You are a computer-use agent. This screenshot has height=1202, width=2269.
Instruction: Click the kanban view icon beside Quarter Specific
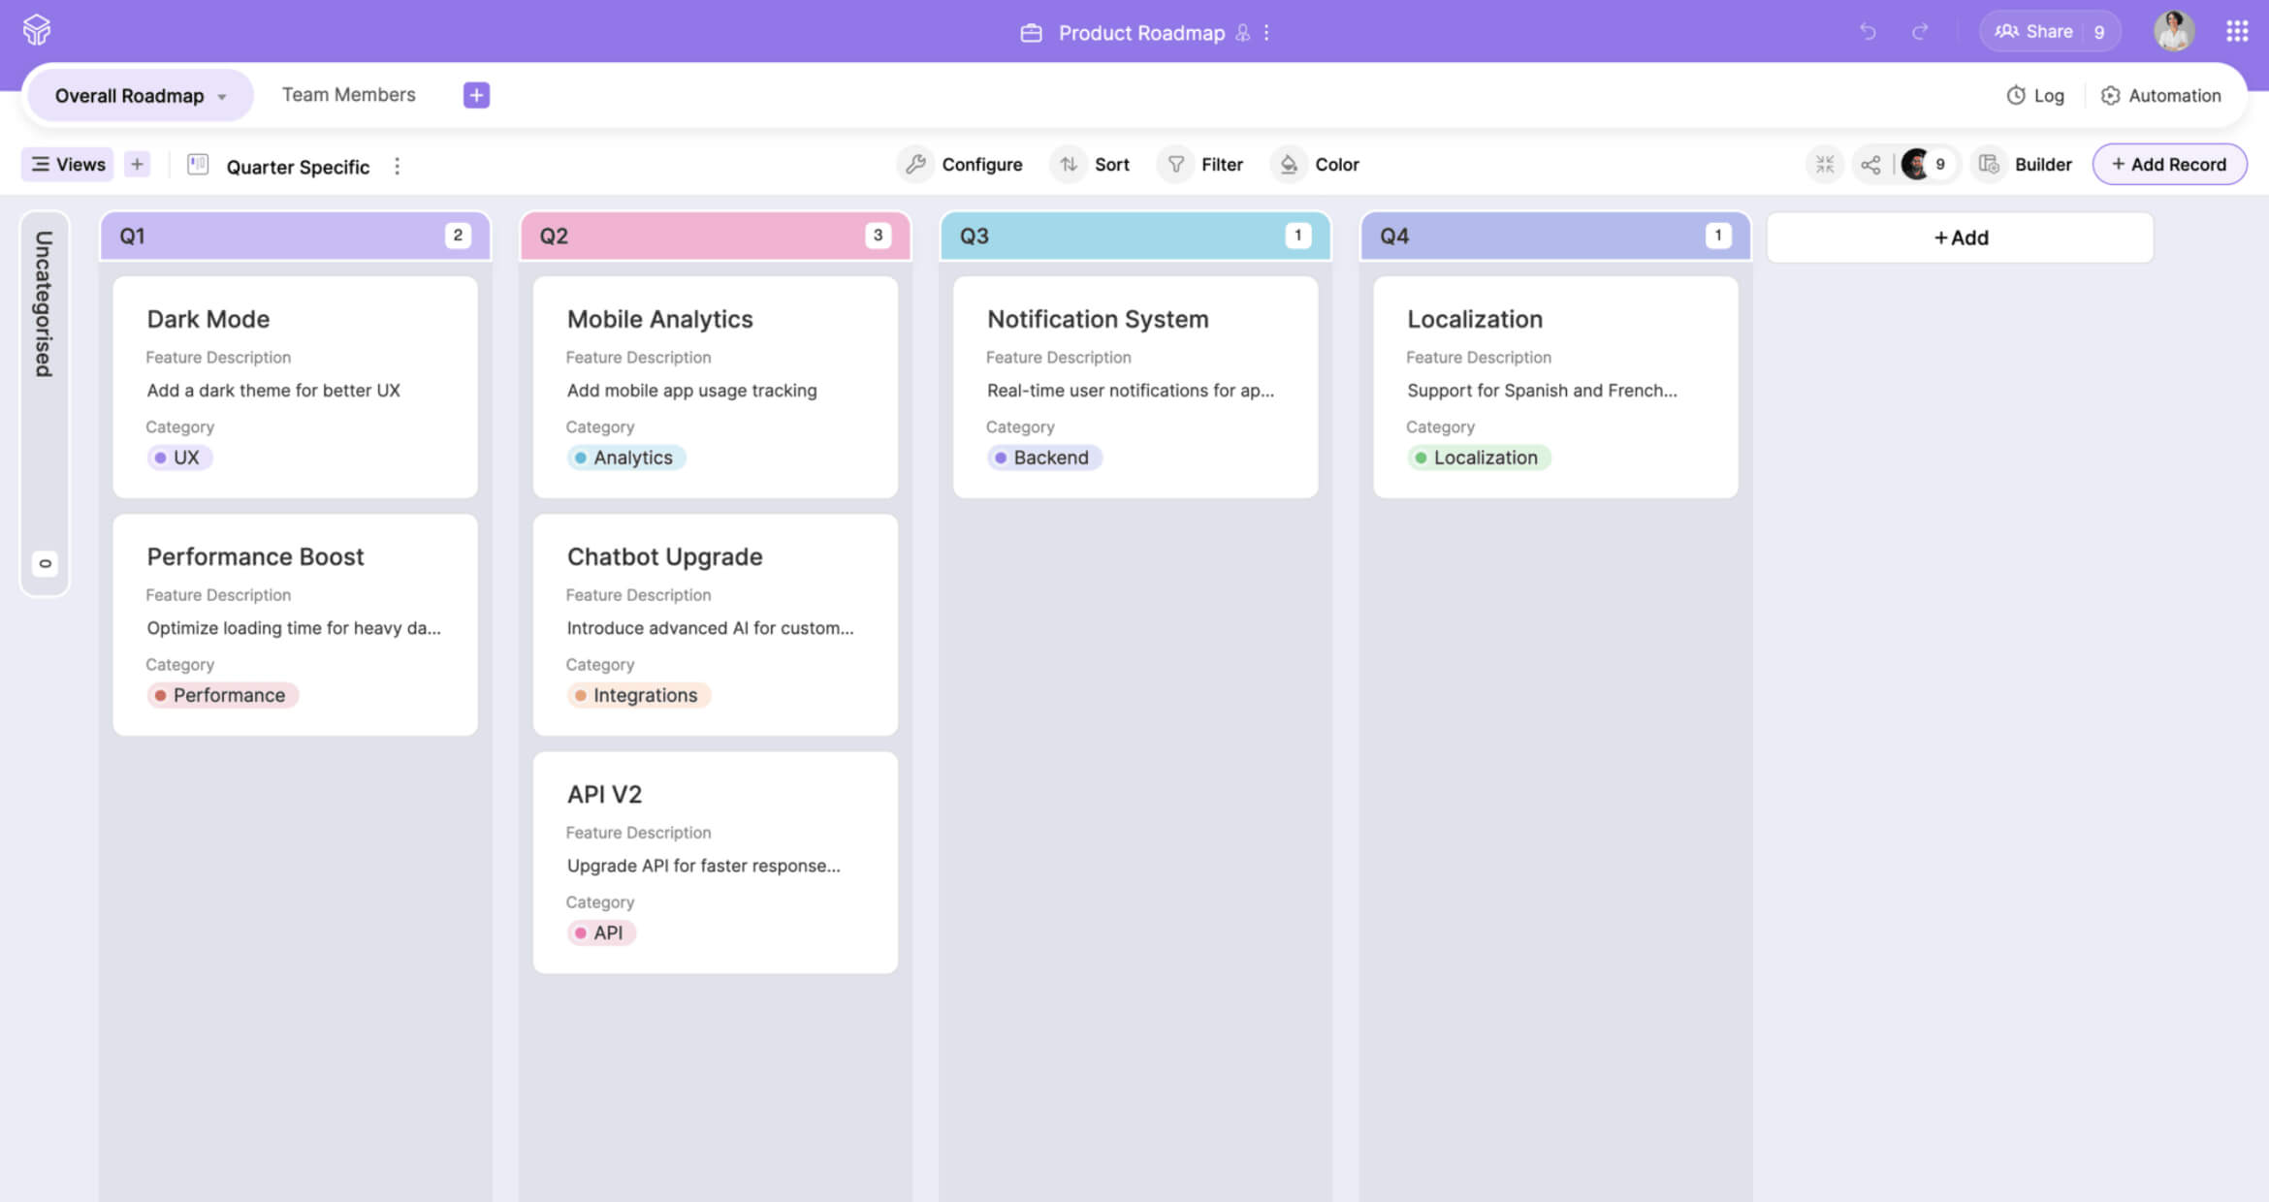click(x=198, y=165)
